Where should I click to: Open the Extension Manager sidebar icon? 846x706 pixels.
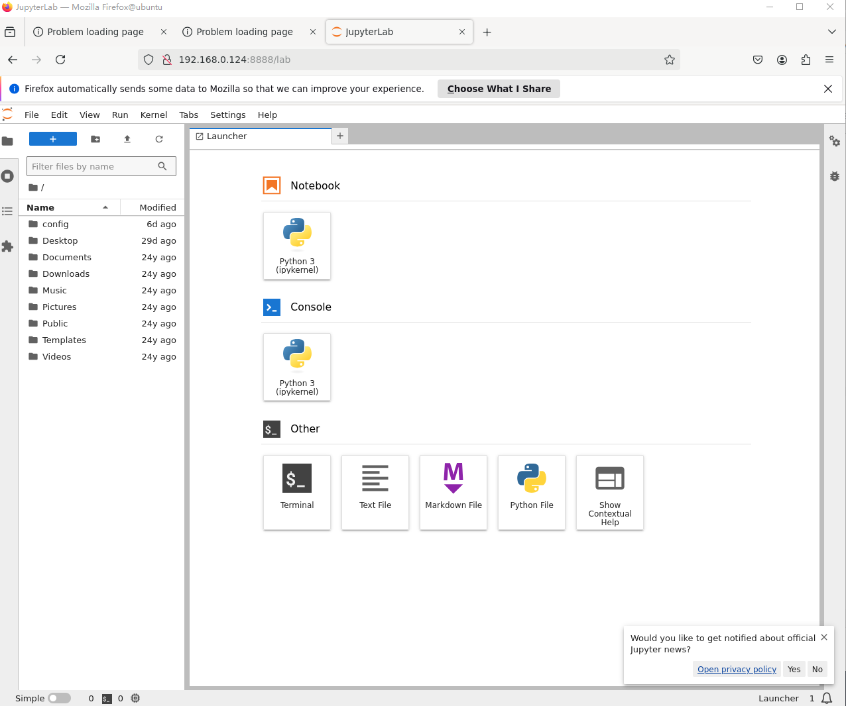click(x=8, y=246)
